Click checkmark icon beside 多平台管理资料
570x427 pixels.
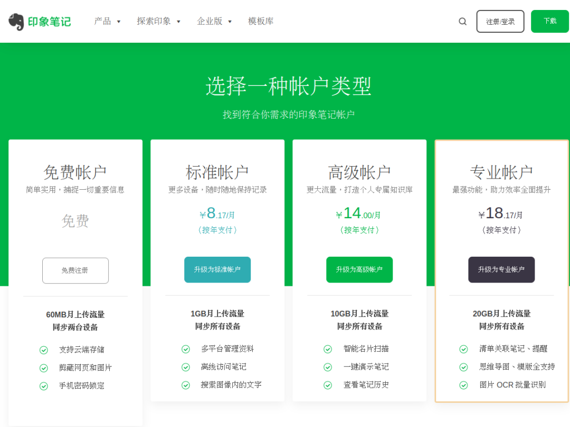click(186, 350)
